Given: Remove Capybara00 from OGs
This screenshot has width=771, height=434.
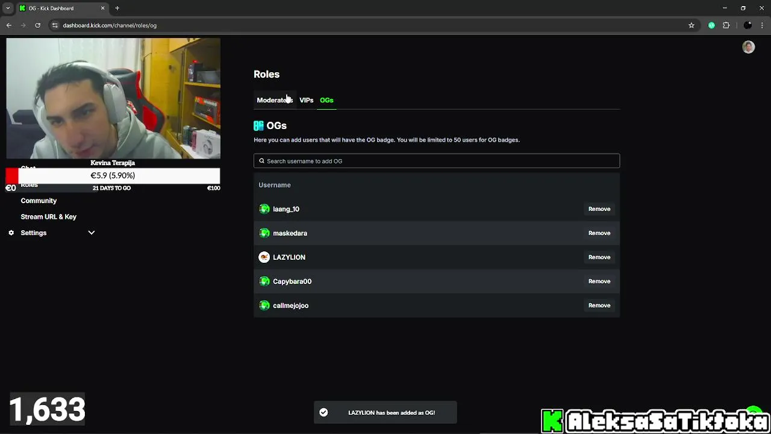Looking at the screenshot, I should (599, 281).
